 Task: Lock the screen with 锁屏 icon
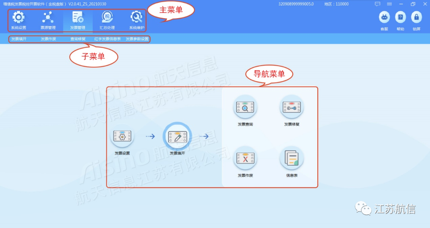coord(416,18)
